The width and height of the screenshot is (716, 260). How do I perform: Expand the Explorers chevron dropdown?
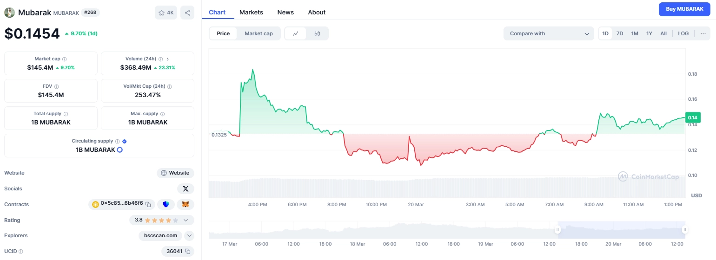point(189,235)
